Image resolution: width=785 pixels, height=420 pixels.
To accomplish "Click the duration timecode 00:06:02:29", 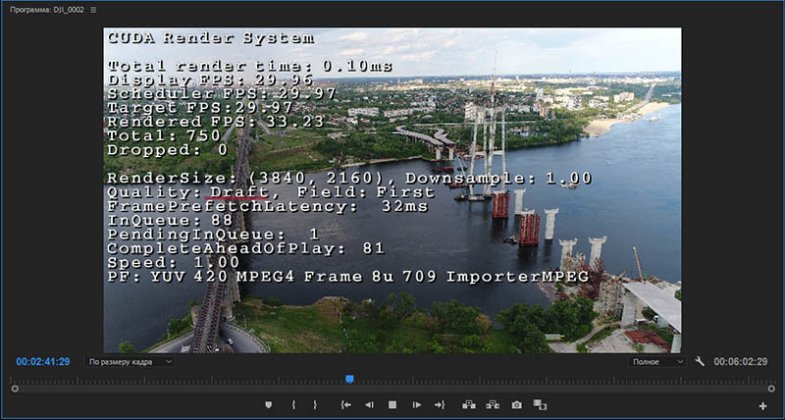I will [x=741, y=361].
